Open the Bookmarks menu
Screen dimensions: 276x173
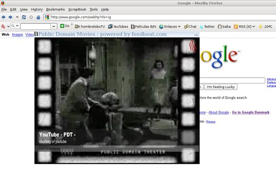click(x=55, y=9)
